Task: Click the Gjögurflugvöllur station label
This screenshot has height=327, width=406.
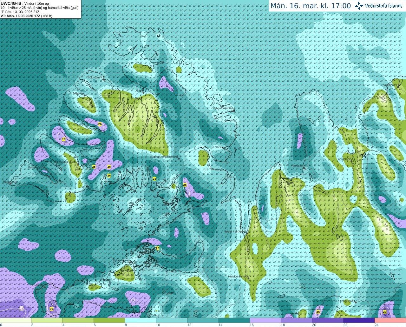Action: pos(223,108)
